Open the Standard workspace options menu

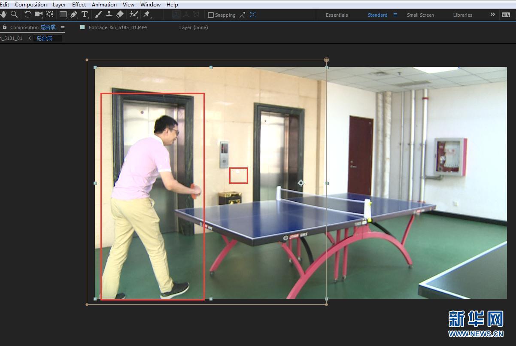395,15
